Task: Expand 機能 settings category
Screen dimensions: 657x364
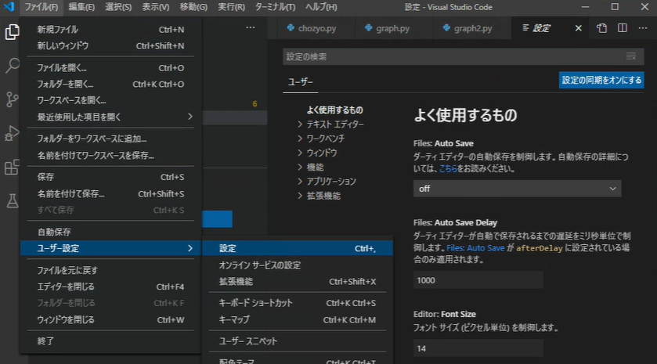Action: [311, 168]
